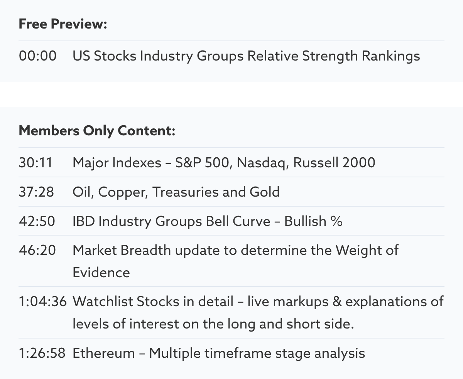Jump to the 1:04:36 timestamp
This screenshot has height=379, width=463.
click(x=43, y=302)
